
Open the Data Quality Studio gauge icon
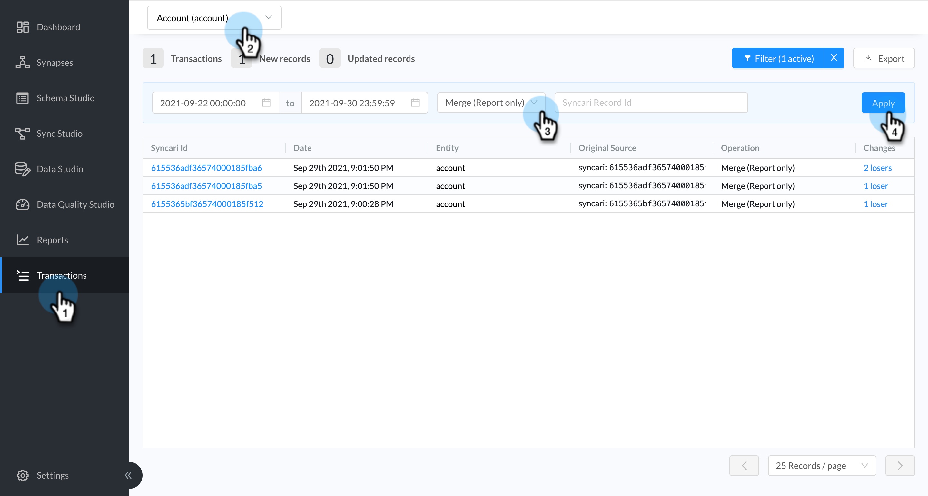(22, 204)
